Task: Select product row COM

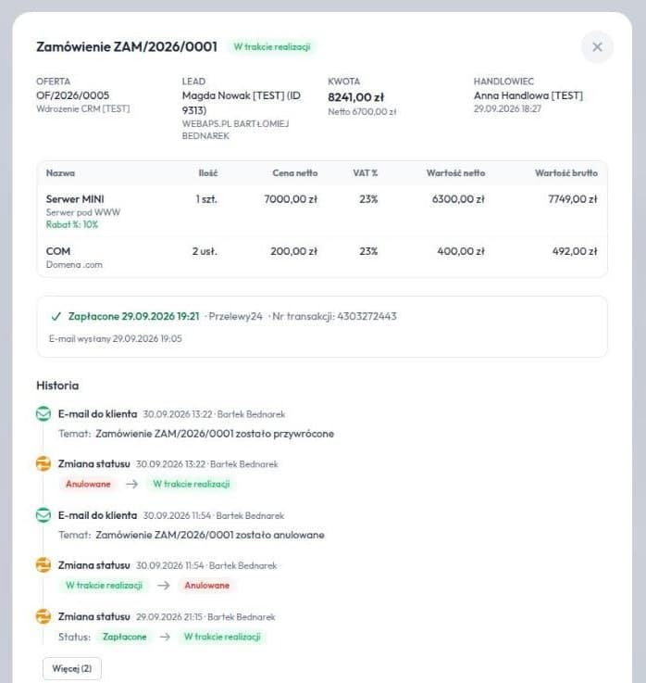Action: (322, 257)
